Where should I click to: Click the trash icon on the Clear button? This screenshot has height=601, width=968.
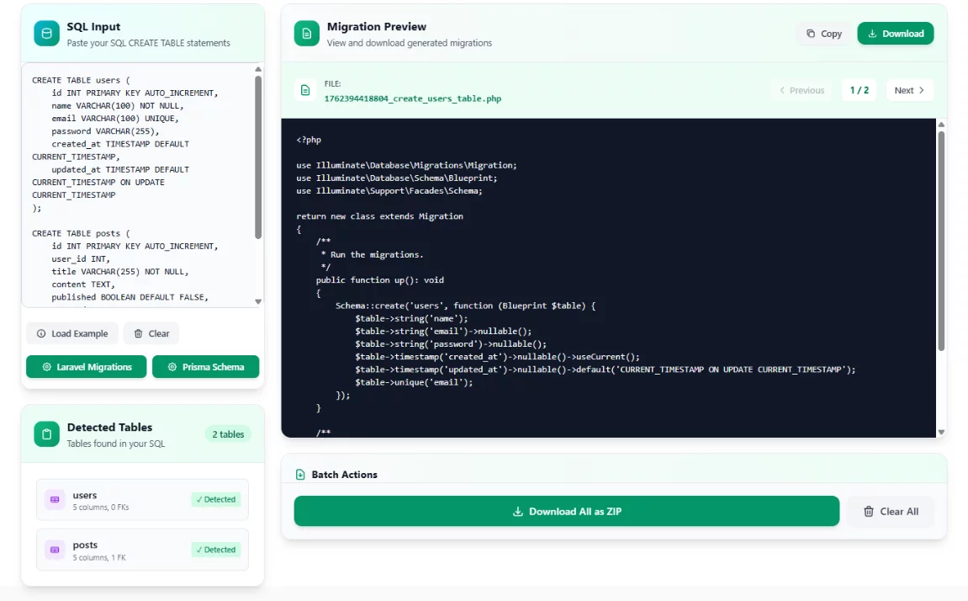point(136,333)
